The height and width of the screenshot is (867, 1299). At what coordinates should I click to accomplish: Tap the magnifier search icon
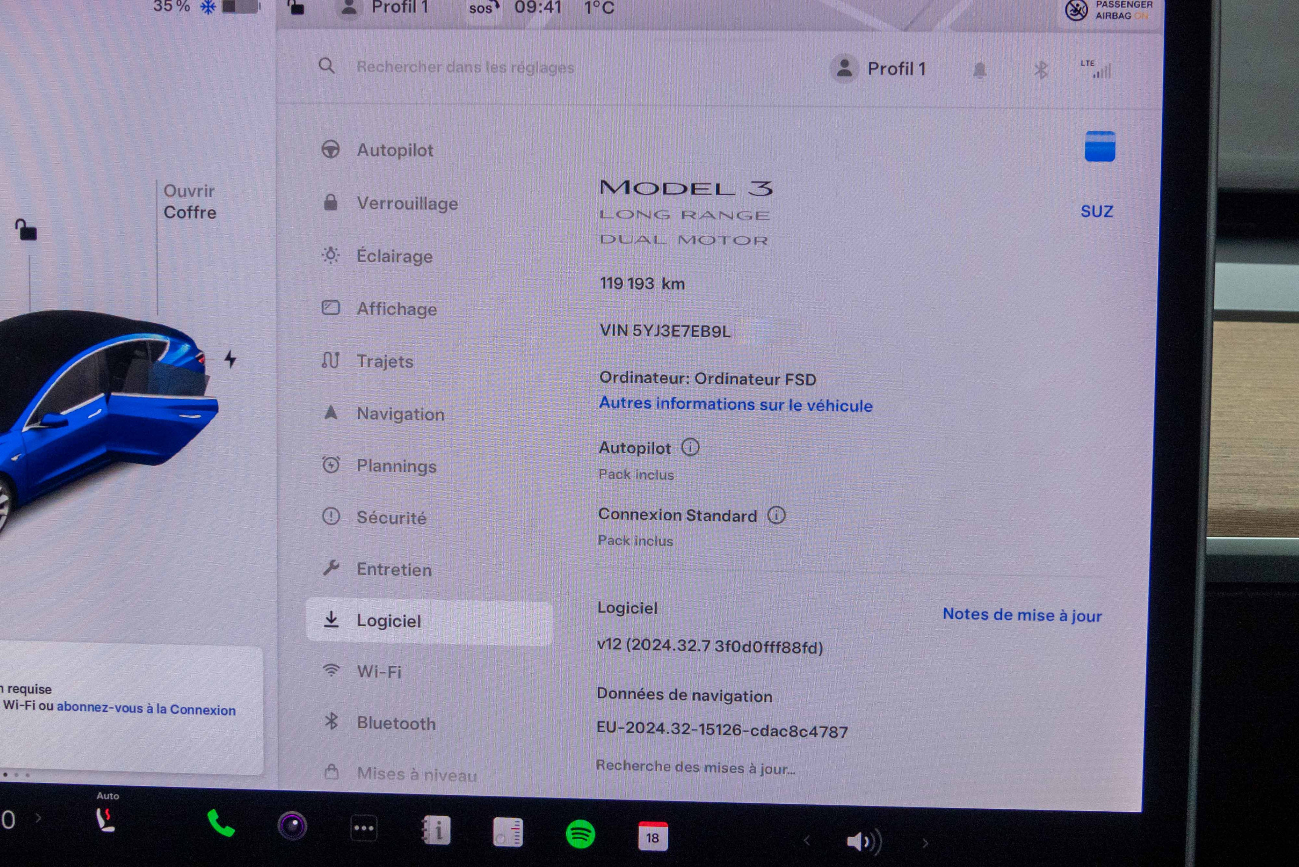click(327, 66)
